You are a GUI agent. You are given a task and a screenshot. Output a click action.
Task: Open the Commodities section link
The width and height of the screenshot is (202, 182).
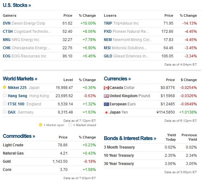pos(19,136)
